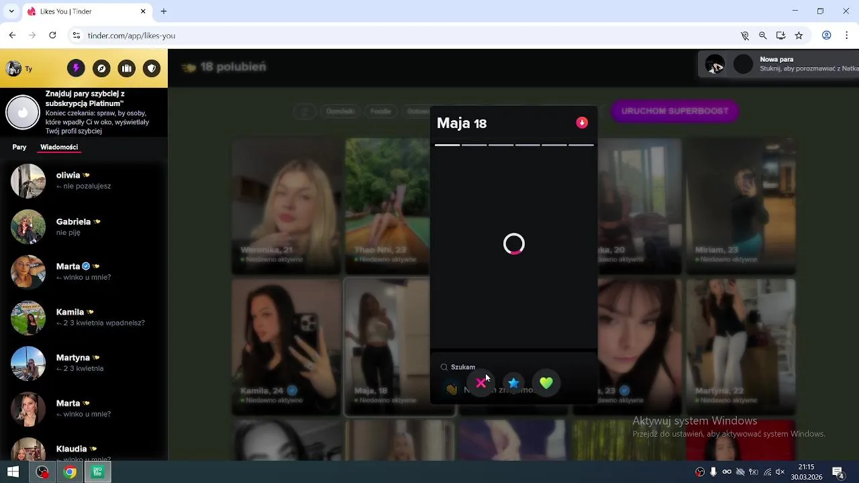
Task: Open the Nowa para notification
Action: pos(778,64)
